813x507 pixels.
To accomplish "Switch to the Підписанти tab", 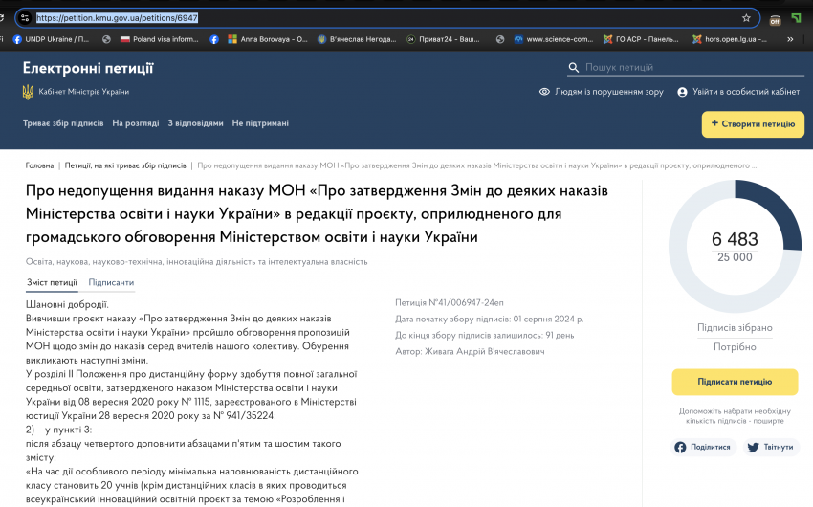I will click(x=111, y=282).
